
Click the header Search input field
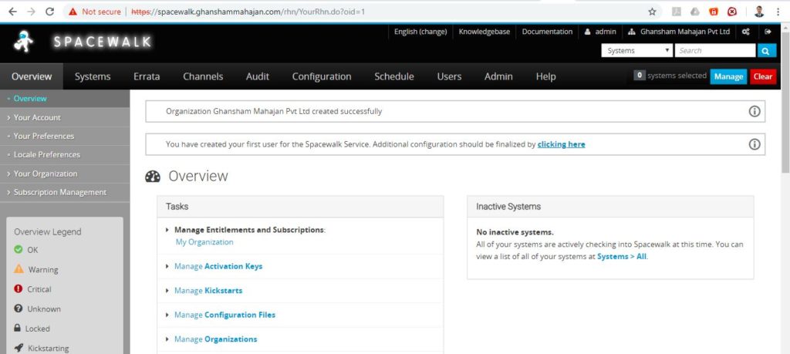coord(715,50)
